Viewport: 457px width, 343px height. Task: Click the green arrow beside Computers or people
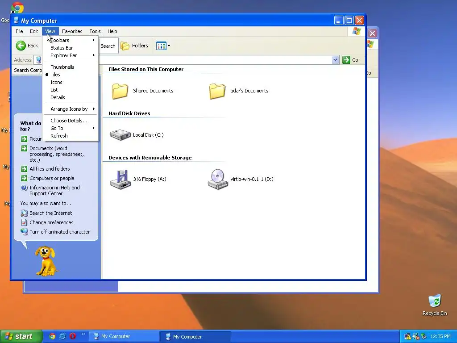pyautogui.click(x=24, y=178)
